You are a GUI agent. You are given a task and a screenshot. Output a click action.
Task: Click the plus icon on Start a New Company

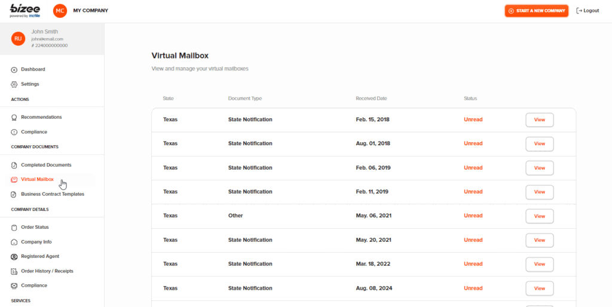pyautogui.click(x=512, y=11)
